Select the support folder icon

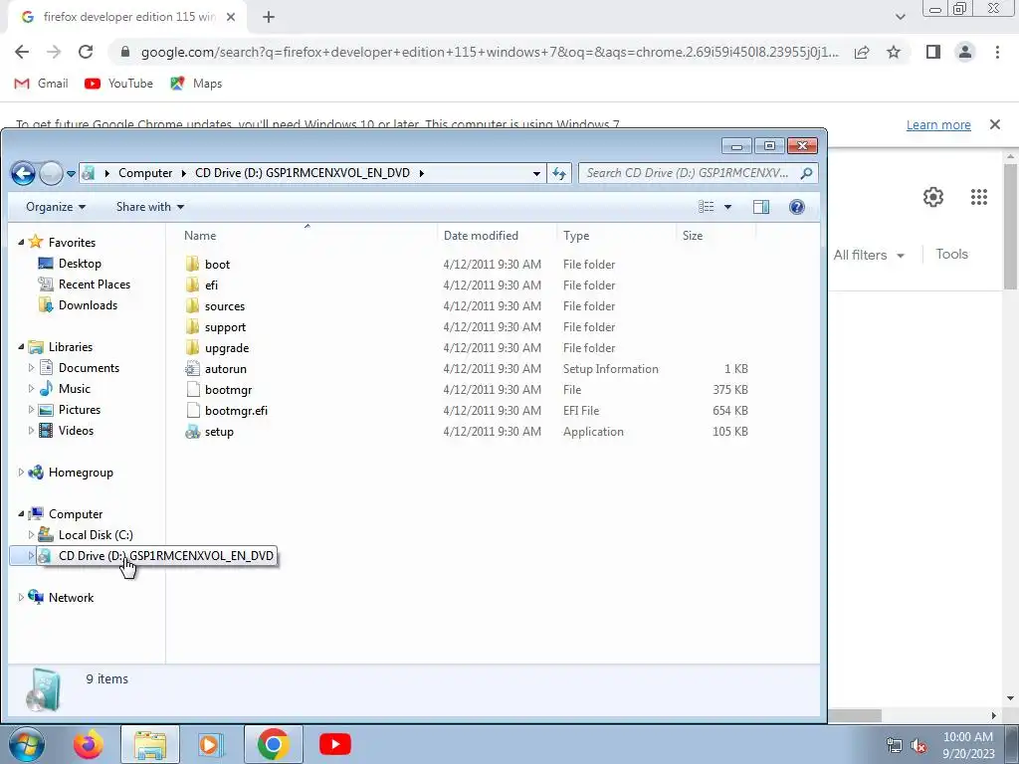[192, 326]
